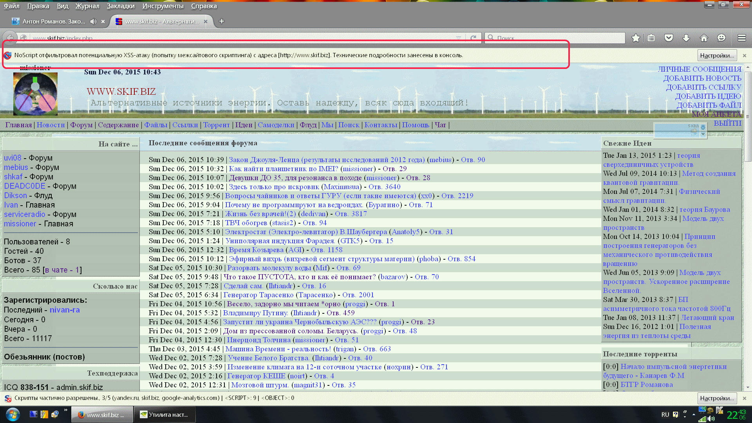Open the bookmarks list icon

651,38
